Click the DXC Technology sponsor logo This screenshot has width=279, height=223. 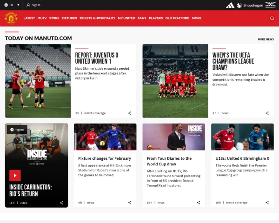pyautogui.click(x=270, y=5)
